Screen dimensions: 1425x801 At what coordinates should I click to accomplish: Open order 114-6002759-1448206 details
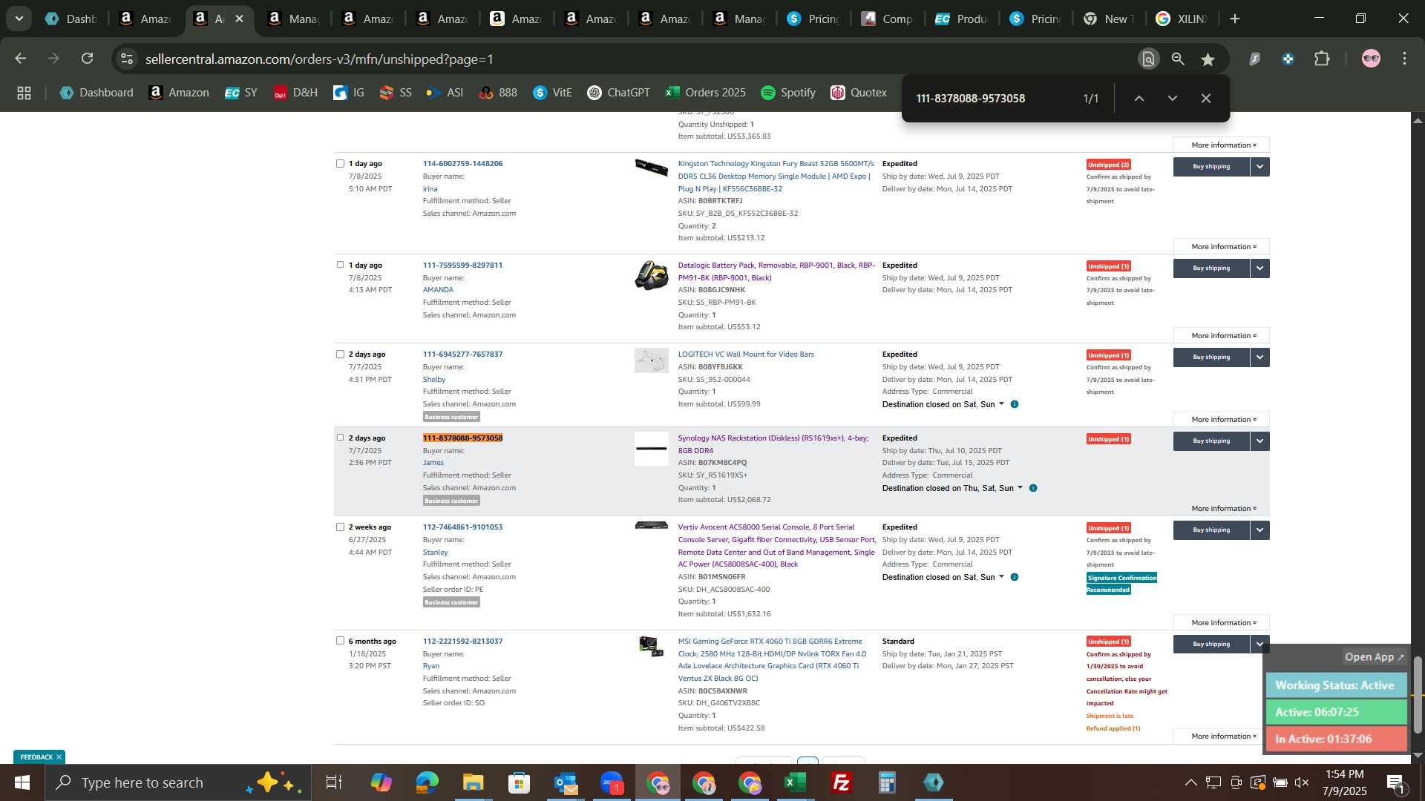pos(462,163)
